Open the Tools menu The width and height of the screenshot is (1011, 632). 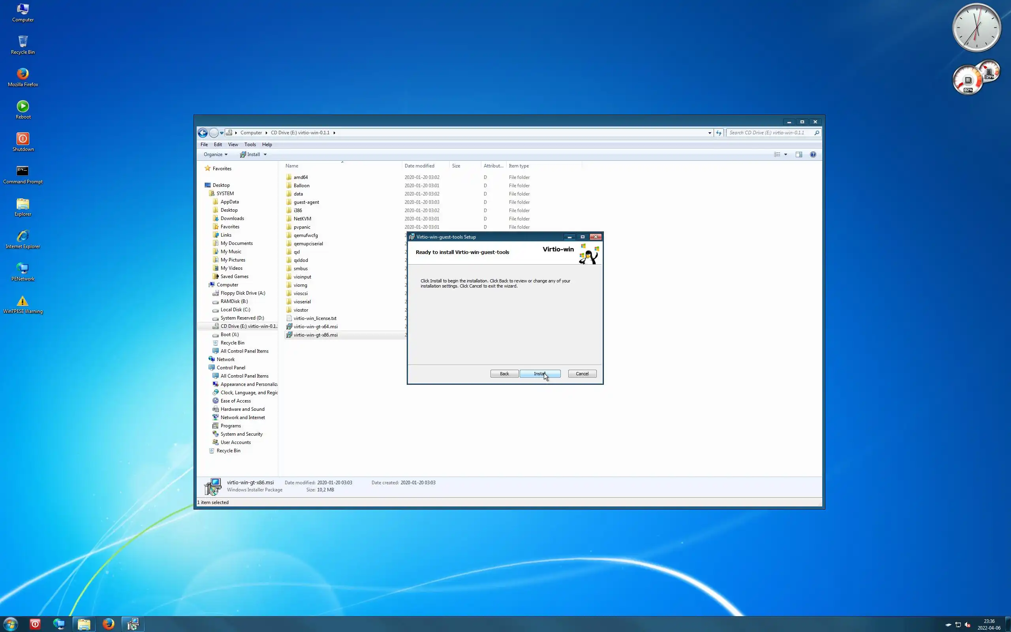click(x=250, y=145)
